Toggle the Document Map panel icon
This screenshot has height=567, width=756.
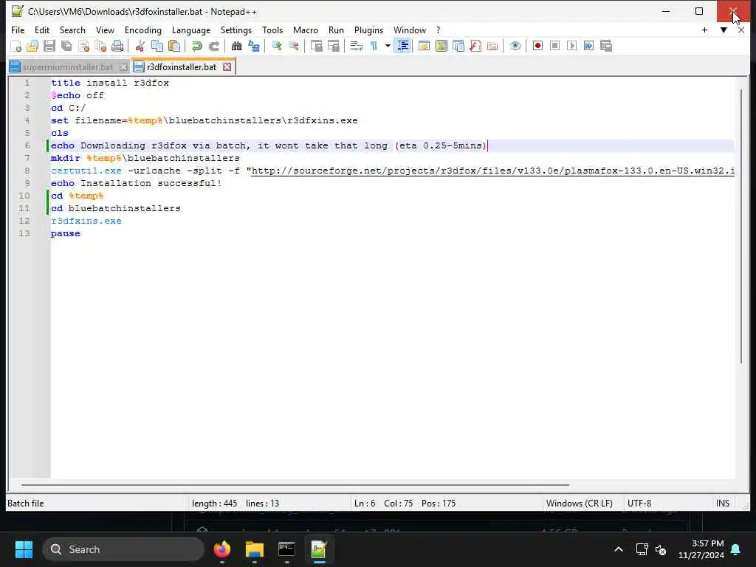tap(441, 46)
